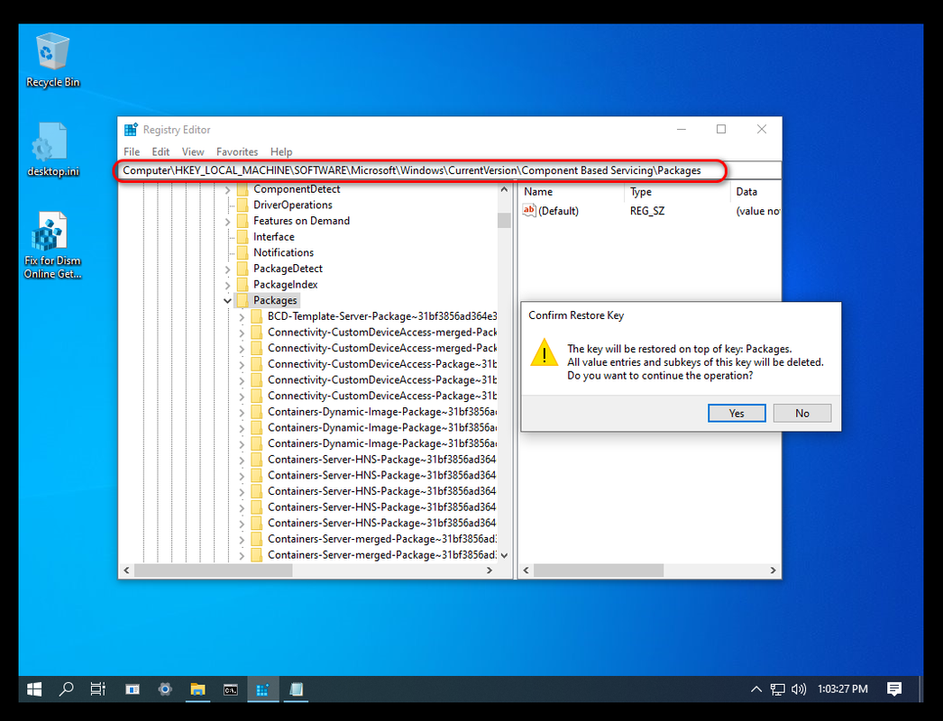Expand the ComponentDetect key
Screen dimensions: 943x721
[227, 190]
